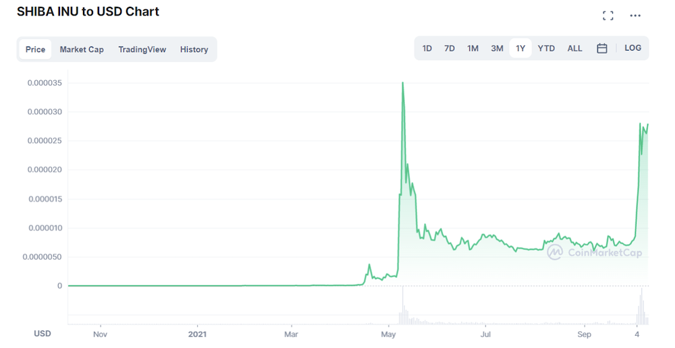Open the calendar date range picker
The width and height of the screenshot is (675, 348).
point(602,48)
